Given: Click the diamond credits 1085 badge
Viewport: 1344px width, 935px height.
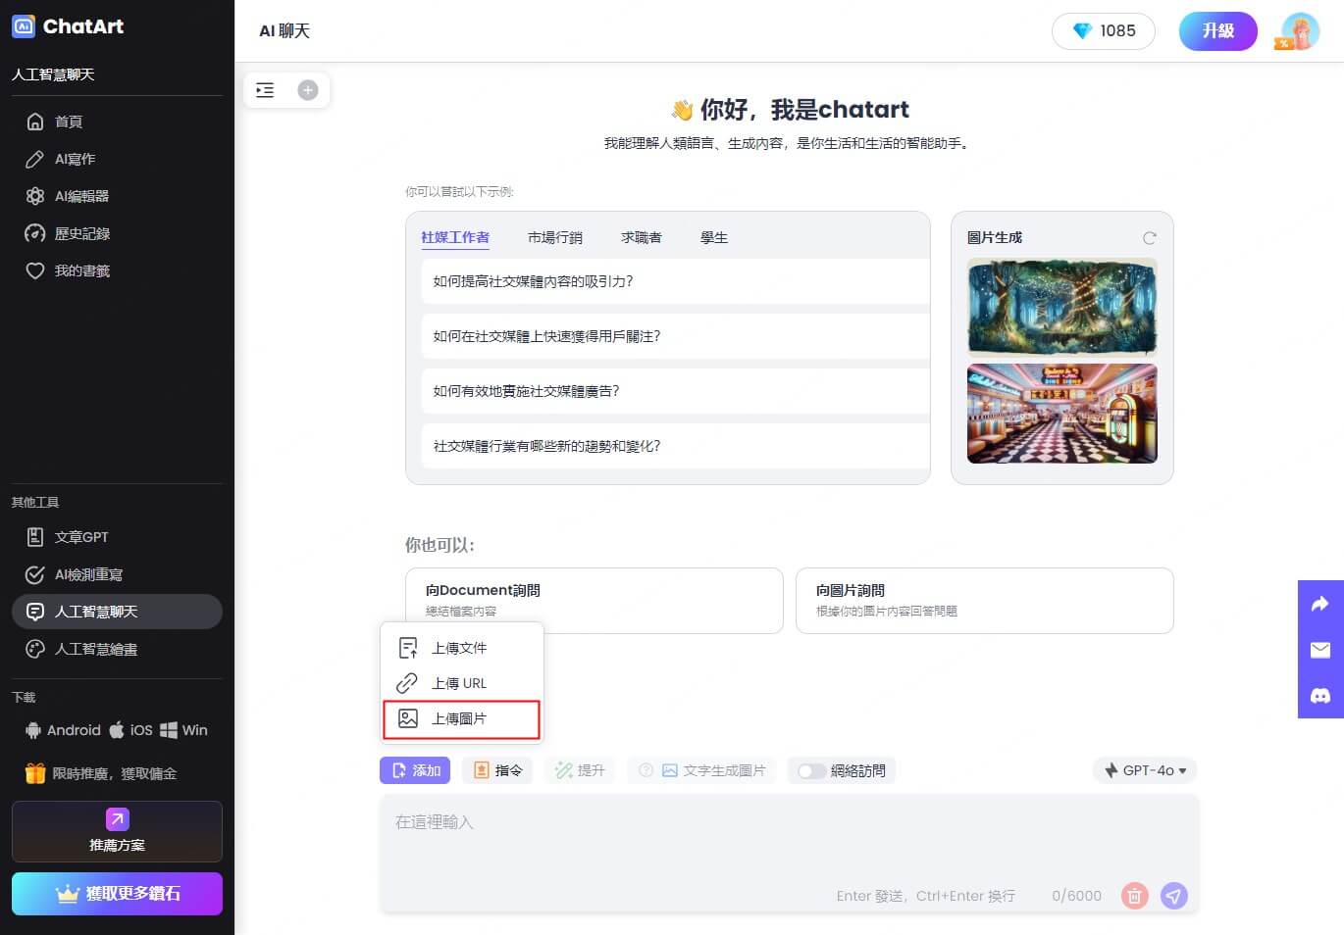Looking at the screenshot, I should coord(1104,31).
